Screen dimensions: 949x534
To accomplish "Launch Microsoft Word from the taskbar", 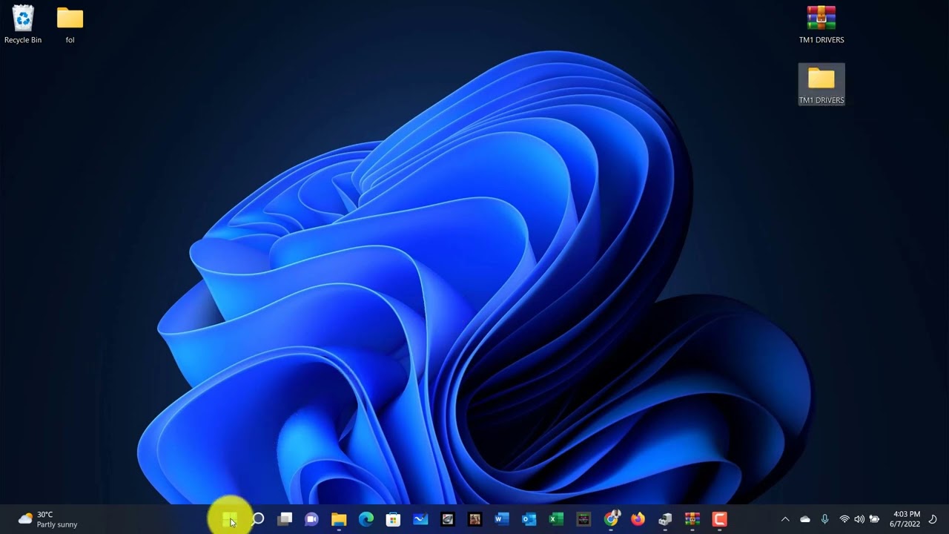I will tap(502, 519).
